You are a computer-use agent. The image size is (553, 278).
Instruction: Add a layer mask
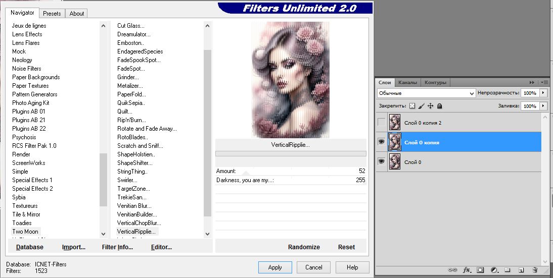481,270
